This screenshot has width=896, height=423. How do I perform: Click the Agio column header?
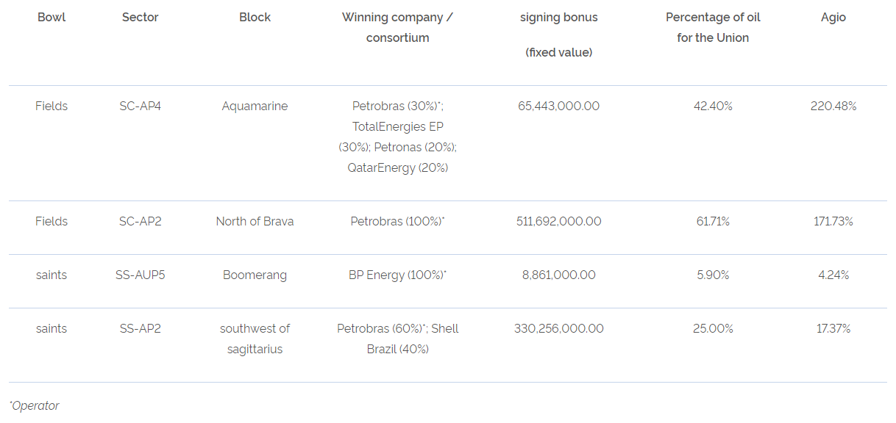833,17
